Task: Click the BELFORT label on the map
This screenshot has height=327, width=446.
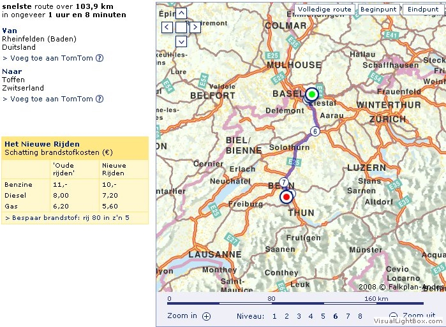Action: pyautogui.click(x=212, y=96)
